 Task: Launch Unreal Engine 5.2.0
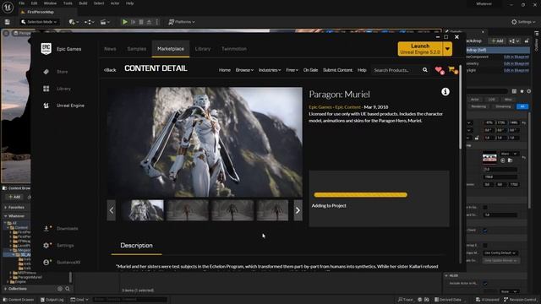420,49
